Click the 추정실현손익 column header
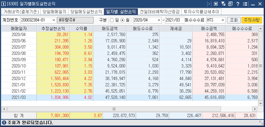 pos(53,29)
